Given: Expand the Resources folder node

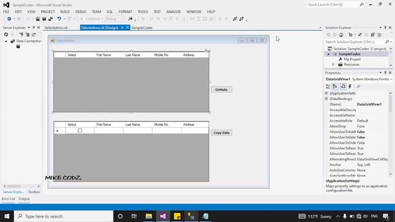Looking at the screenshot, I should [x=333, y=64].
